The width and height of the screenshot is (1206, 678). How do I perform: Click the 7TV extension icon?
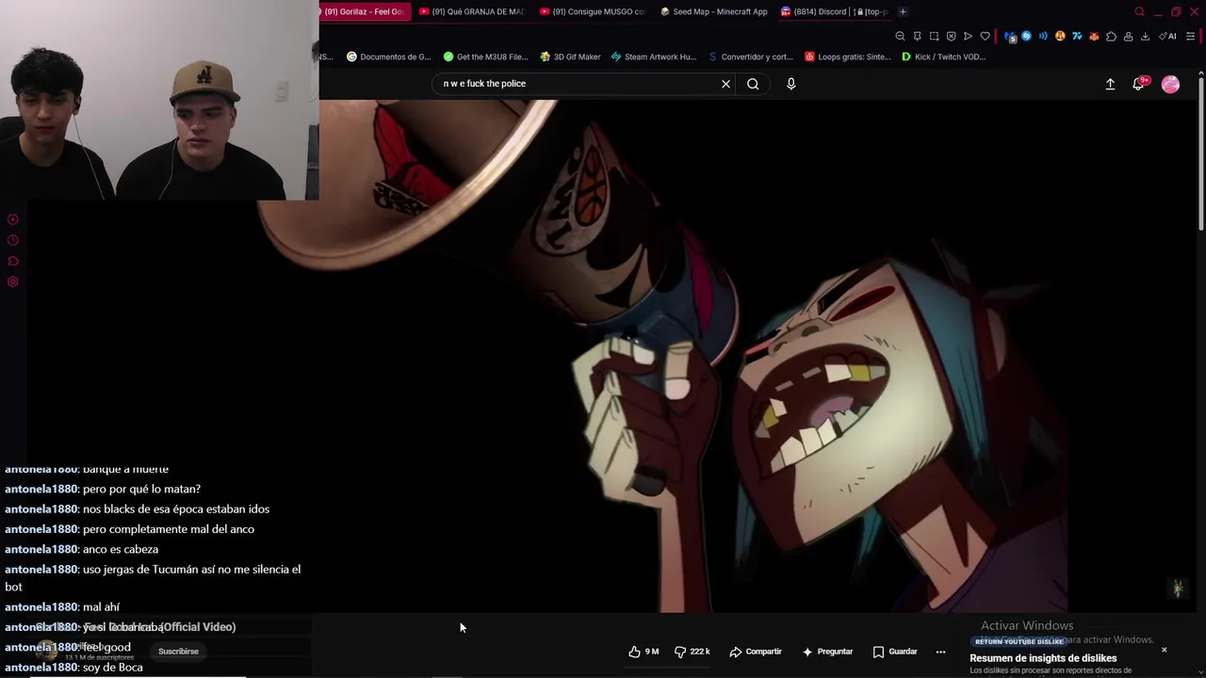[x=1077, y=36]
